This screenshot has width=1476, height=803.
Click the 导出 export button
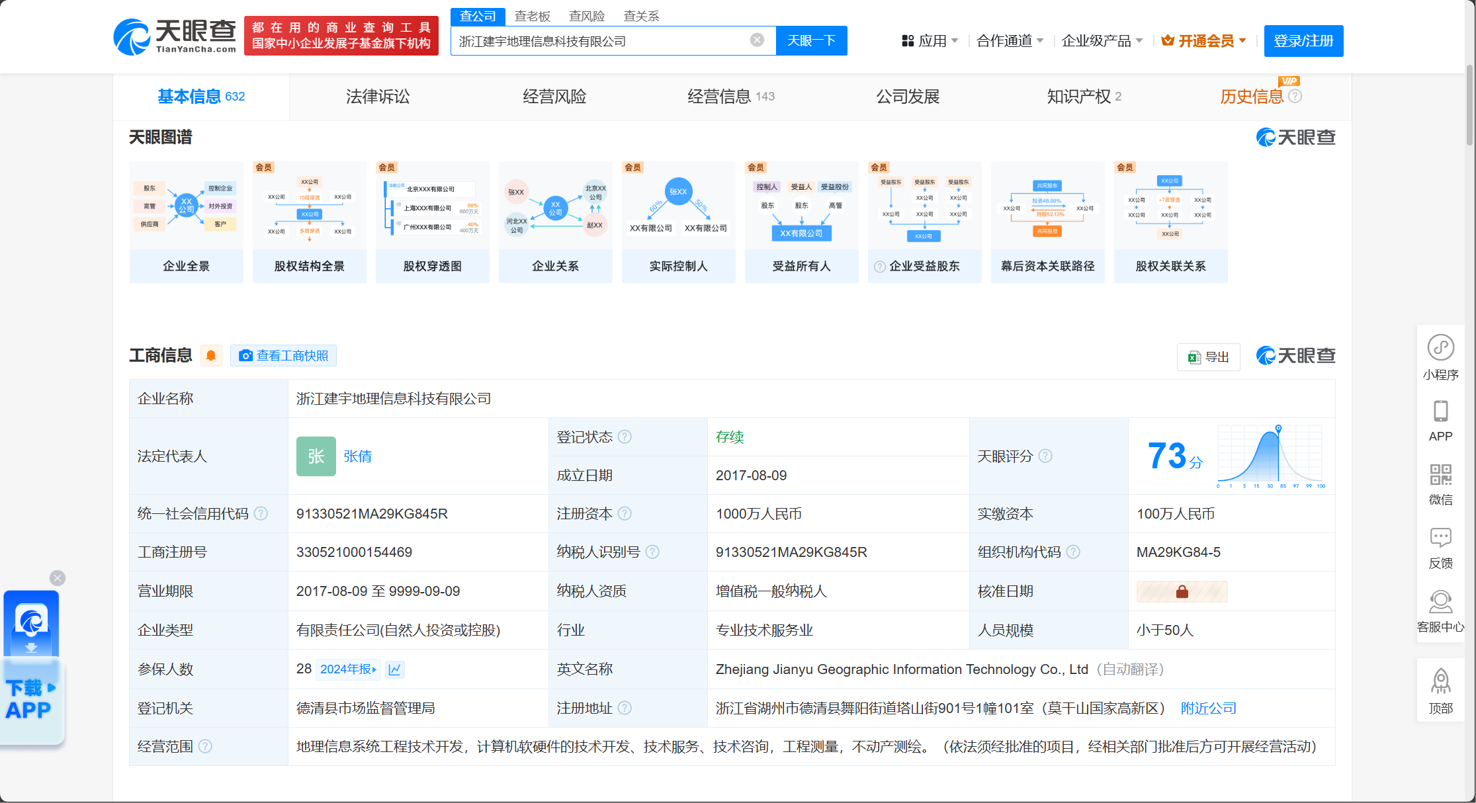coord(1209,357)
